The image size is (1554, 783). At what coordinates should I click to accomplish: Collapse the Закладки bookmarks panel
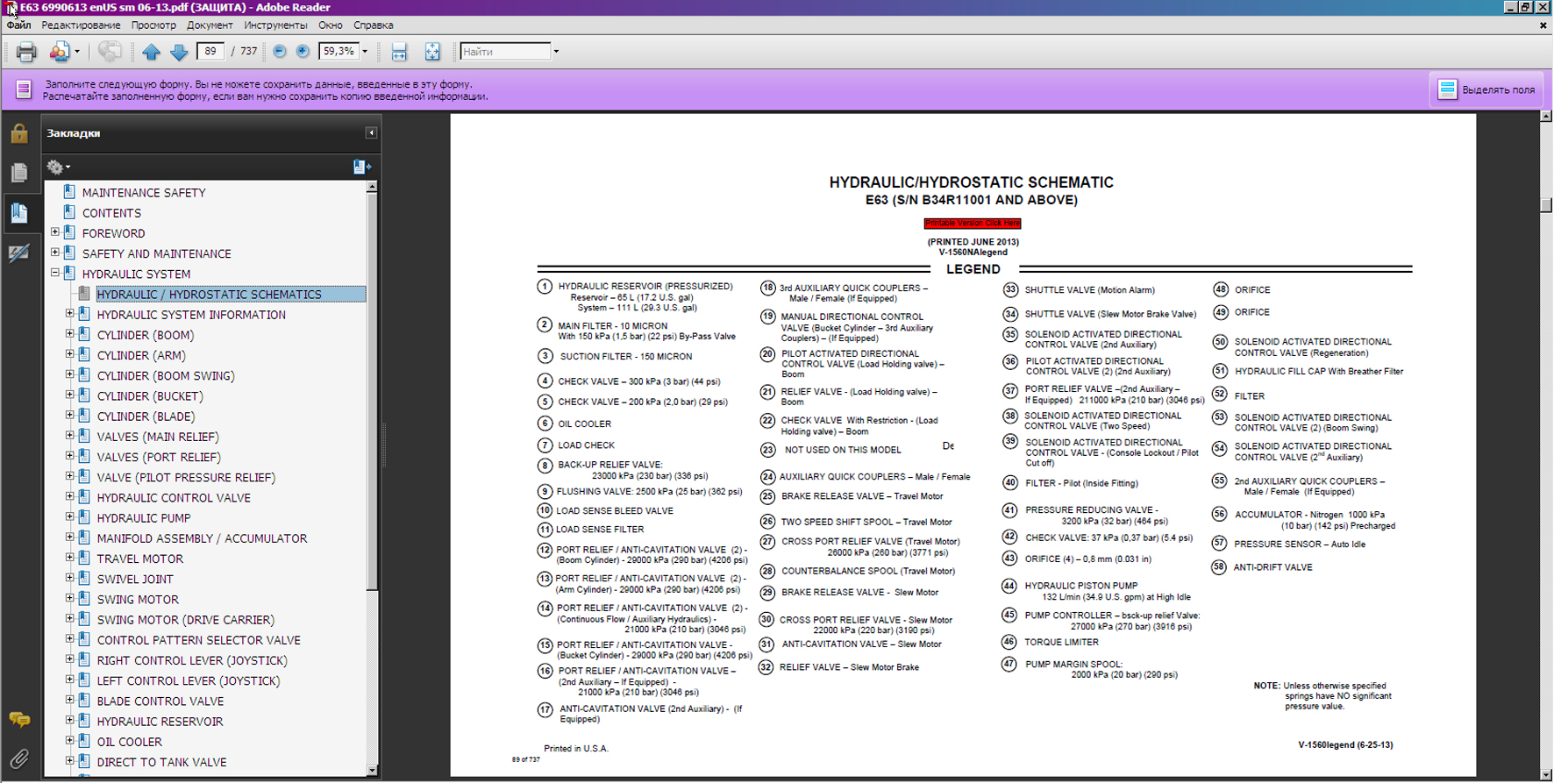click(371, 133)
